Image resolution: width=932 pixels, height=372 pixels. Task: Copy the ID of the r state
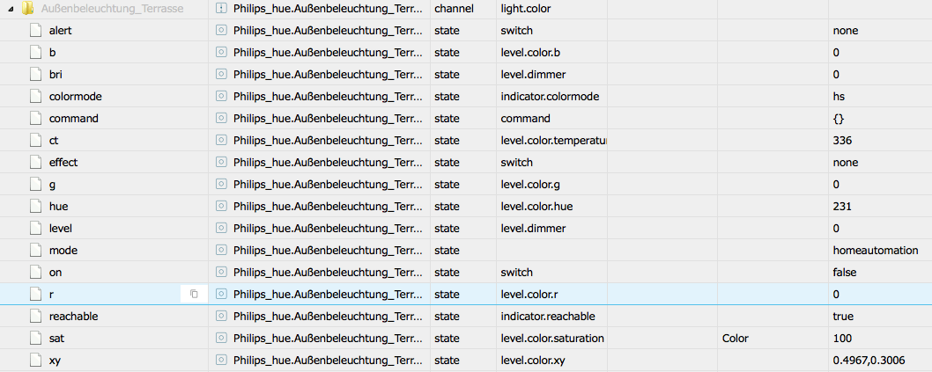194,294
